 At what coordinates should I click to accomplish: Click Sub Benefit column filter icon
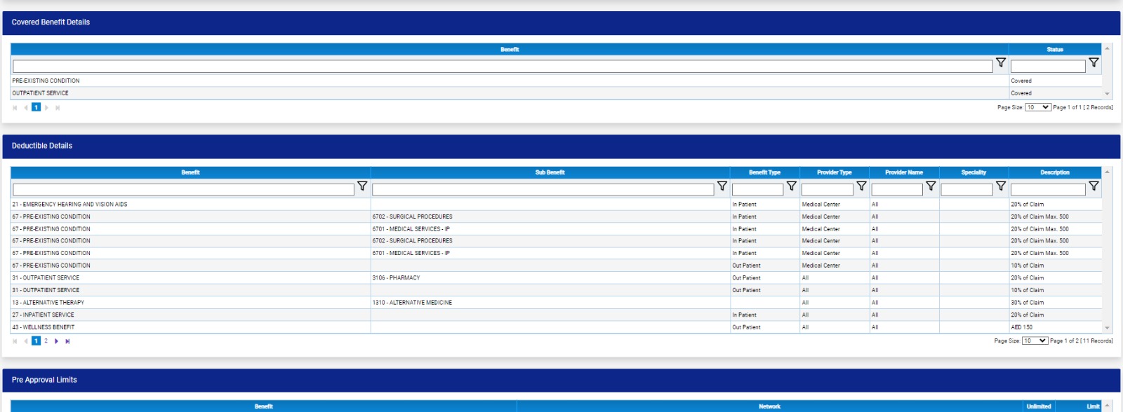click(722, 186)
